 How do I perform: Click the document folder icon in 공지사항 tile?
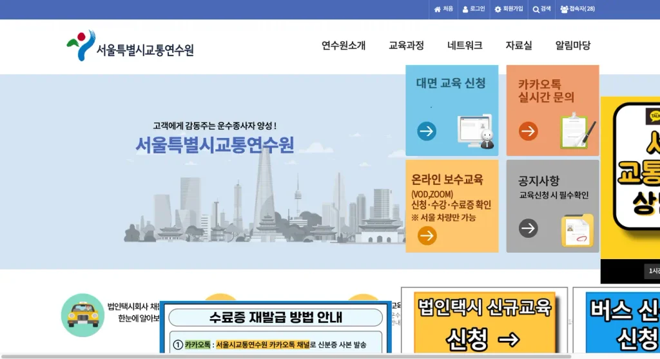577,230
